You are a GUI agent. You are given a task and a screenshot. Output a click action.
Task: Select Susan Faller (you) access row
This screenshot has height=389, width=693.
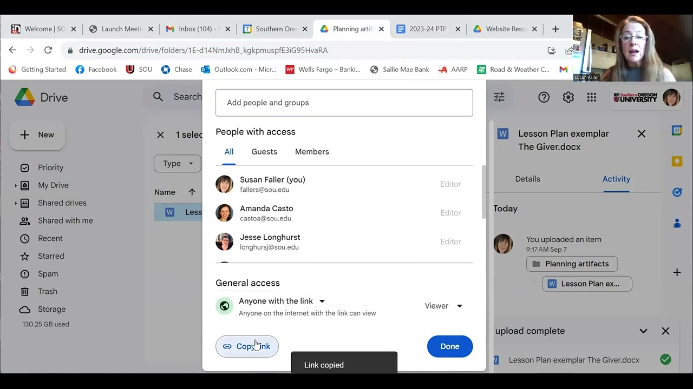coord(344,184)
